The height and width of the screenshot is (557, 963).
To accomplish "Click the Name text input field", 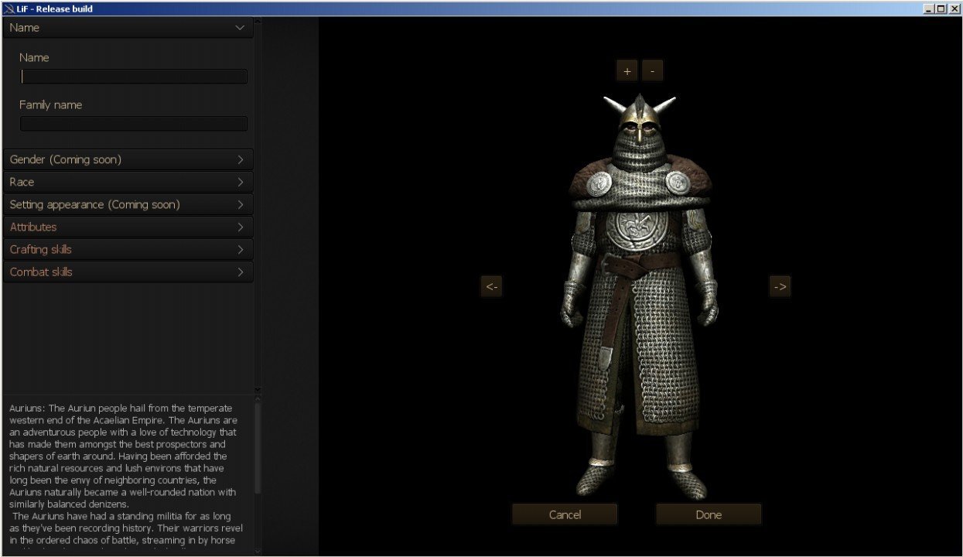I will (x=134, y=77).
